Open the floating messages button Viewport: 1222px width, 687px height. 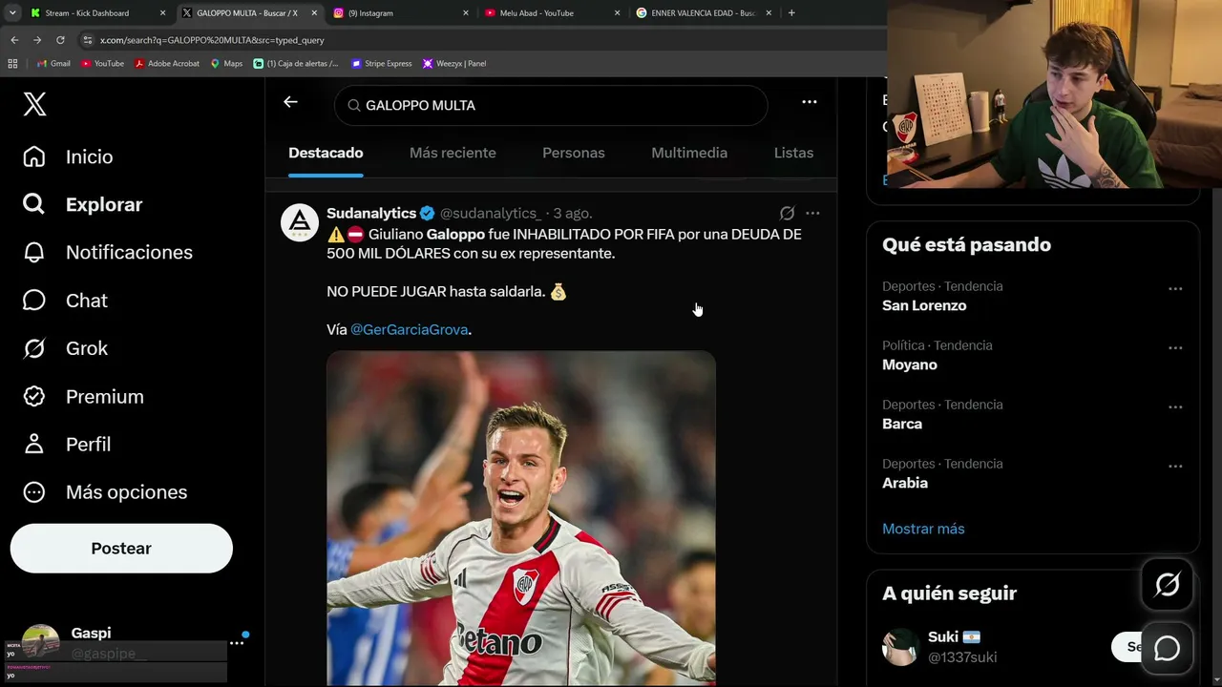(x=1168, y=649)
